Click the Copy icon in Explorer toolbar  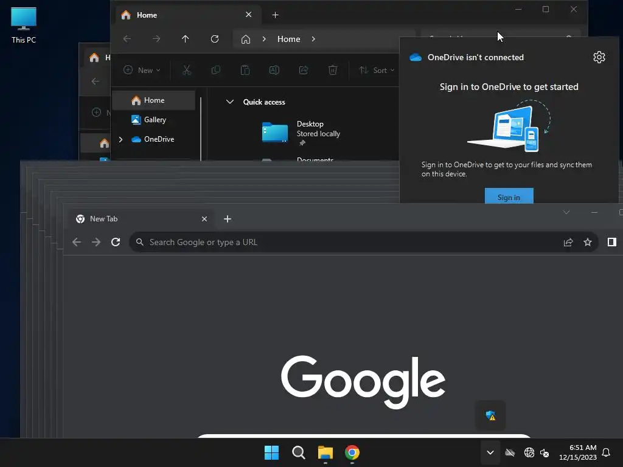click(216, 71)
